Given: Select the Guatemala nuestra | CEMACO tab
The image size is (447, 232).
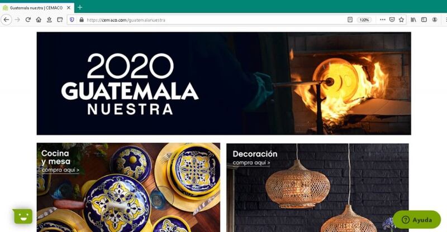Looking at the screenshot, I should [x=37, y=8].
